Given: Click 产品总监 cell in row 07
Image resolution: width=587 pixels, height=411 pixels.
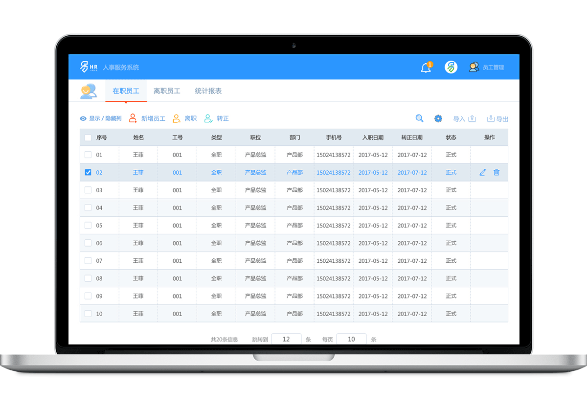Looking at the screenshot, I should pos(255,261).
